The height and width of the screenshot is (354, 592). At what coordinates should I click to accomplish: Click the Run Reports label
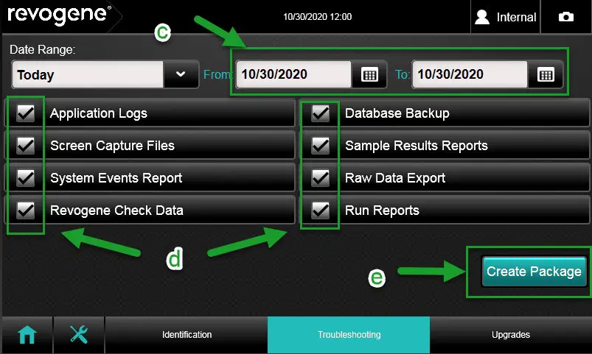coord(382,210)
